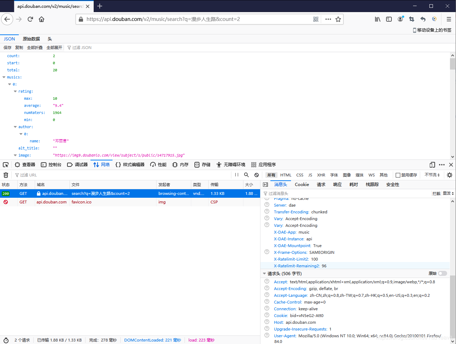Open the Firefox account icon
456x344 pixels.
[400, 19]
